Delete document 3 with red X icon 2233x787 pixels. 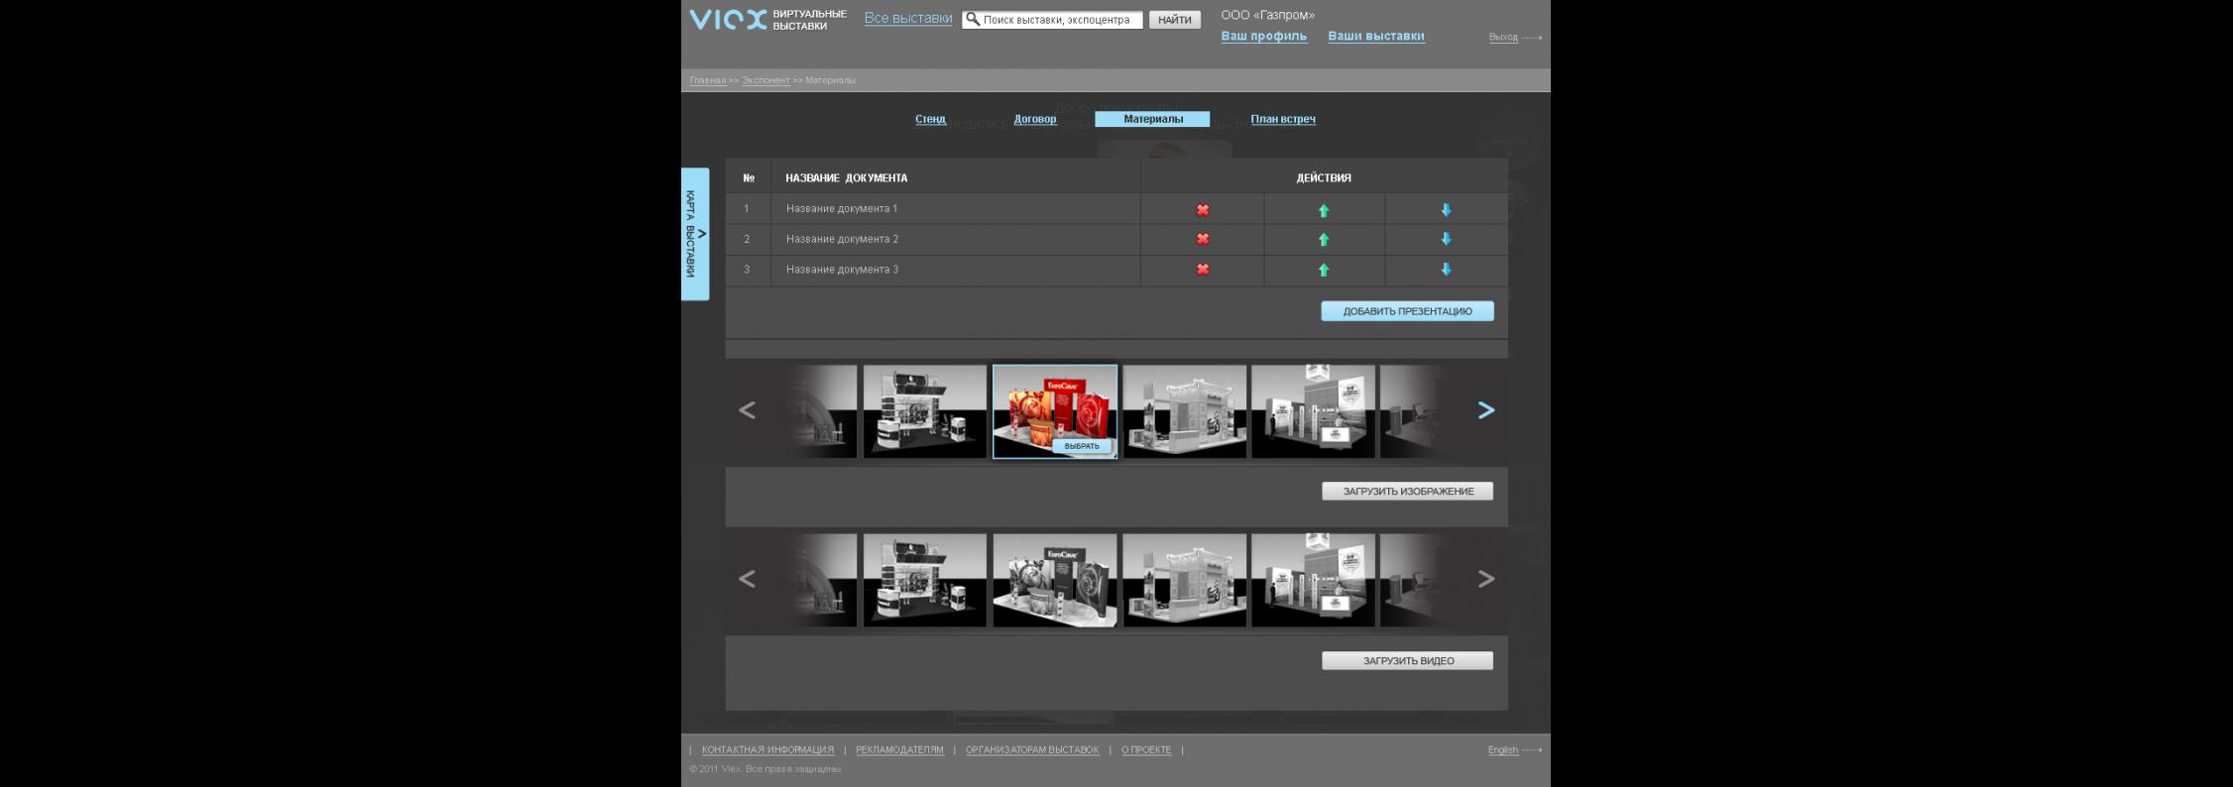(1202, 270)
